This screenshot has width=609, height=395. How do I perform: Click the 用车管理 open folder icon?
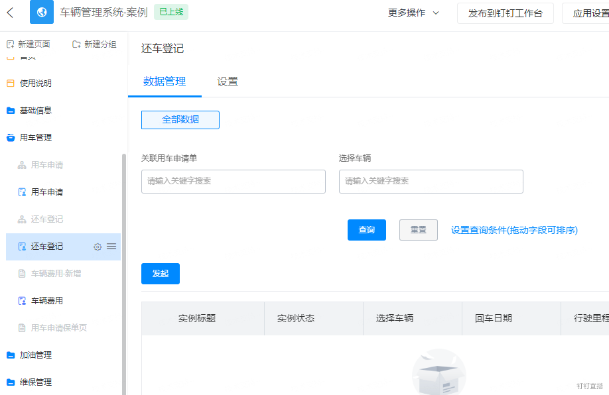[11, 138]
